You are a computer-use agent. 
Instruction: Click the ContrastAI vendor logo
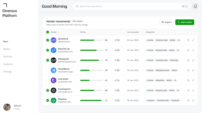[x=54, y=80]
